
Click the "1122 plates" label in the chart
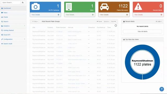coord(142,64)
